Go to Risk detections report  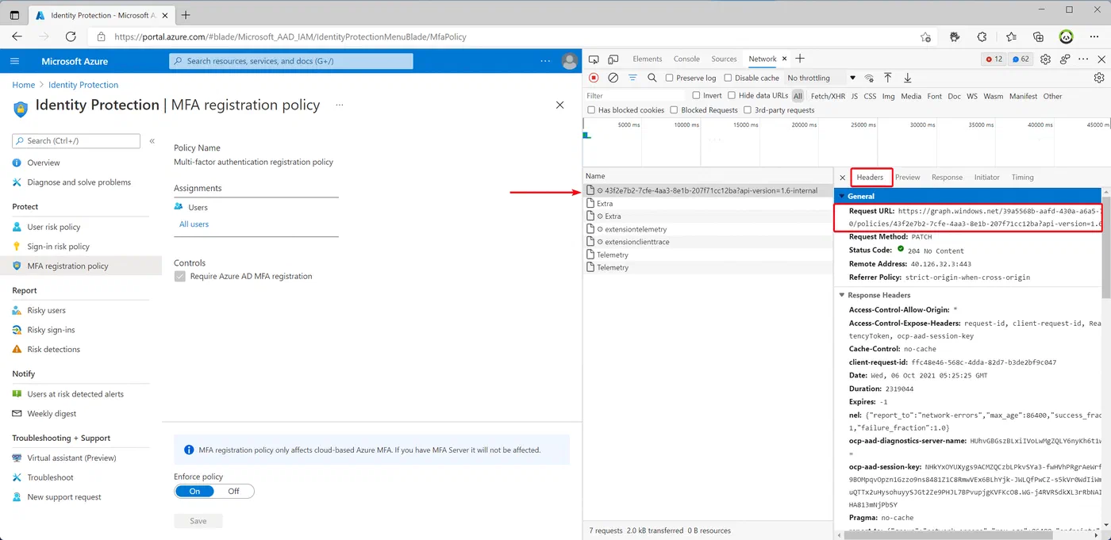click(x=53, y=350)
